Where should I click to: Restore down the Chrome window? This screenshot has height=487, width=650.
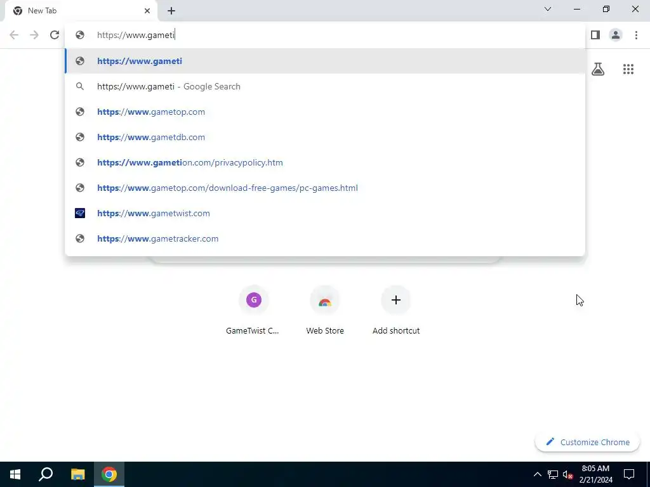606,9
